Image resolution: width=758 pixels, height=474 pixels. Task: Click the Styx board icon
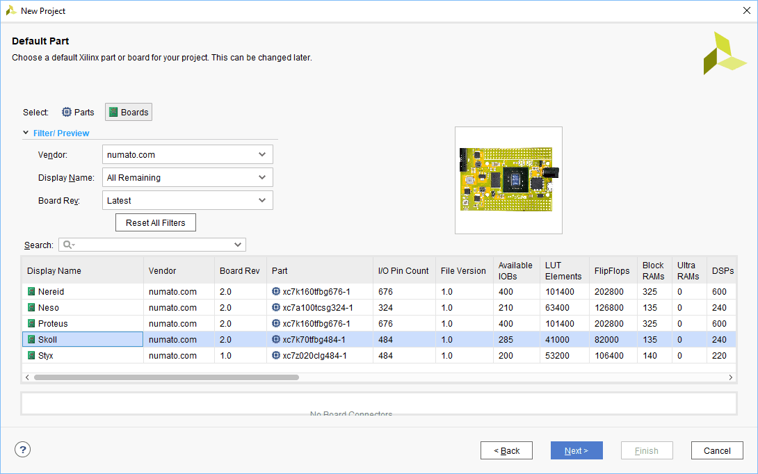coord(31,356)
